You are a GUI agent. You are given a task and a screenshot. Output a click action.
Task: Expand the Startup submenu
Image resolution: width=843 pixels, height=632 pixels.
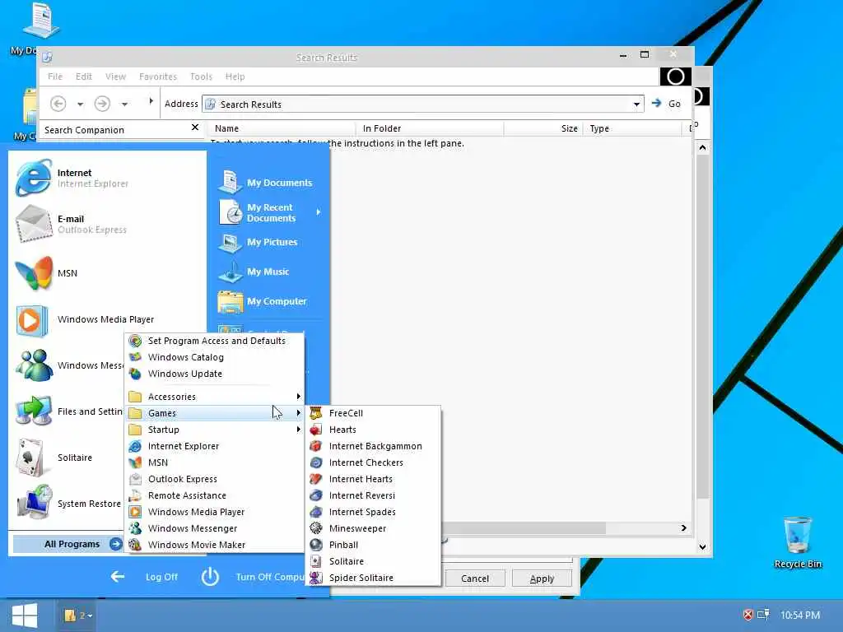coord(215,430)
